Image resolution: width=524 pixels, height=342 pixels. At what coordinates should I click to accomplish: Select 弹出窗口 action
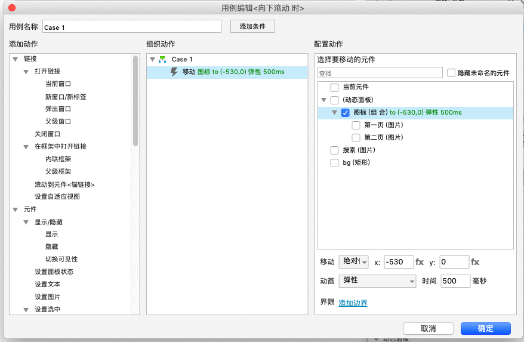pos(58,109)
